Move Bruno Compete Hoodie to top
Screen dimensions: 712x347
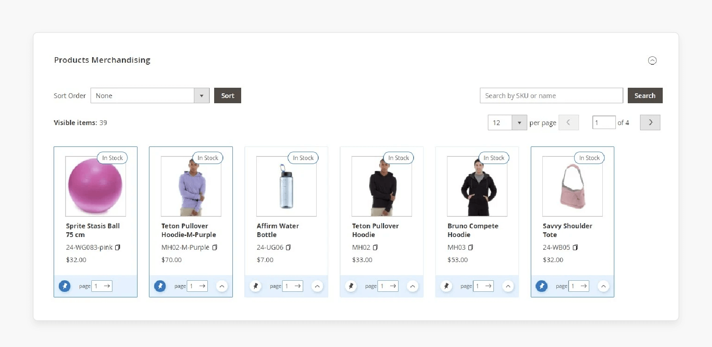coord(508,286)
